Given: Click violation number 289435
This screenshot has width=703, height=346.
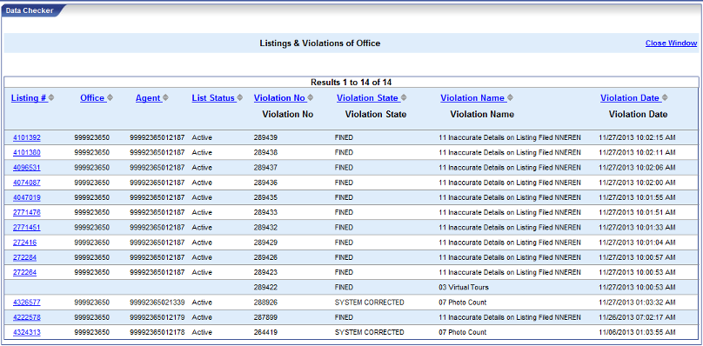Looking at the screenshot, I should tap(265, 197).
